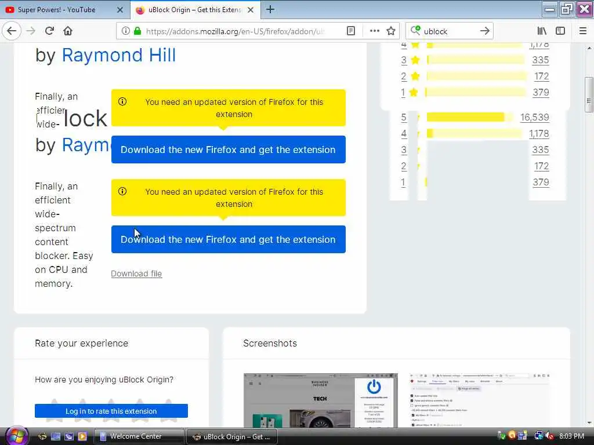Go back to the previous page
This screenshot has width=594, height=445.
(x=12, y=31)
